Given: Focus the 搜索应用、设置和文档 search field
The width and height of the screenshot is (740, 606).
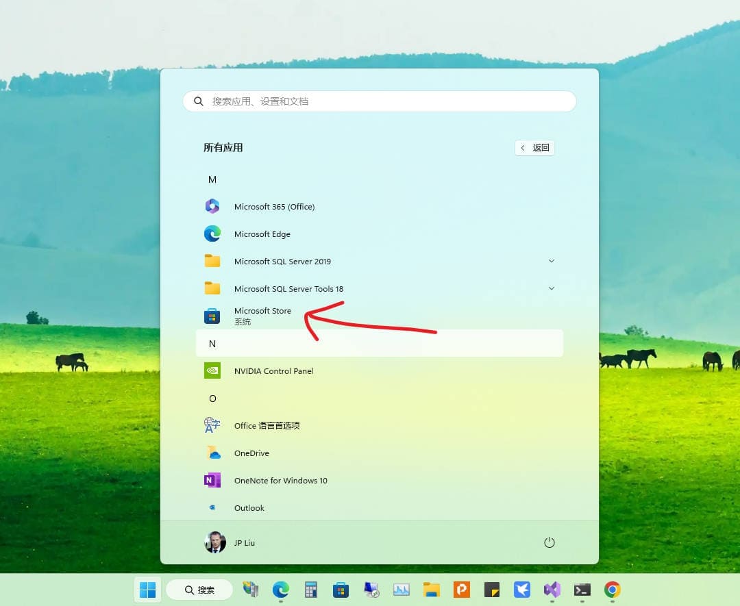Looking at the screenshot, I should click(x=384, y=101).
